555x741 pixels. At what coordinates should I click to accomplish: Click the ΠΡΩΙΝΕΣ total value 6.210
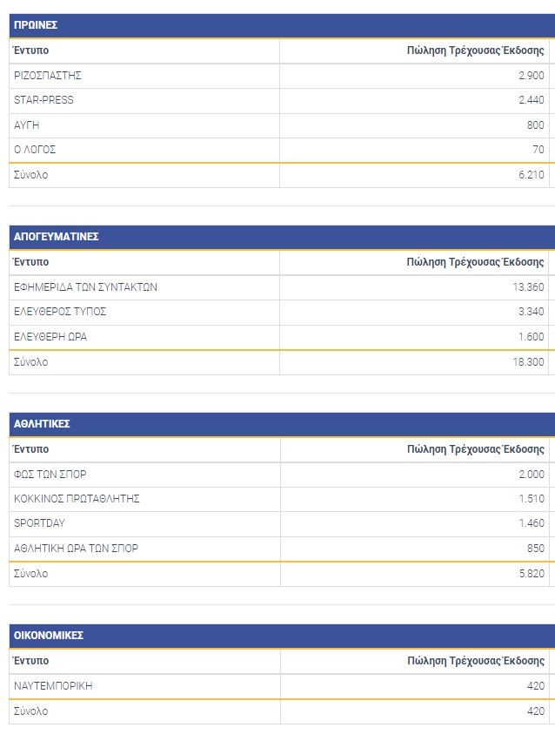532,175
